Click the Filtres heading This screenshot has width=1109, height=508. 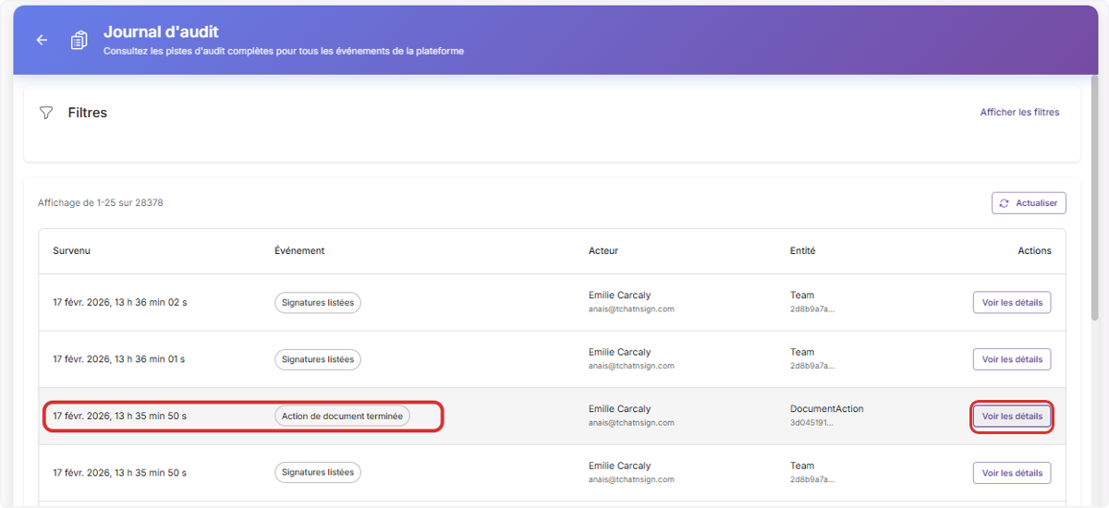point(88,113)
